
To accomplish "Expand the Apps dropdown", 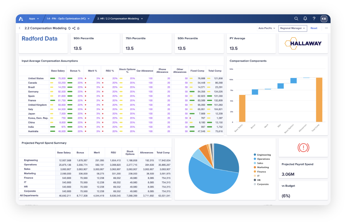I will tap(34, 19).
